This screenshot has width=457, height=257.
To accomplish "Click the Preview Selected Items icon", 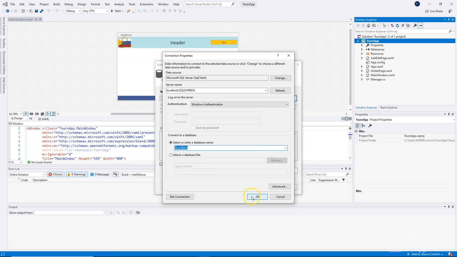I will click(x=421, y=26).
